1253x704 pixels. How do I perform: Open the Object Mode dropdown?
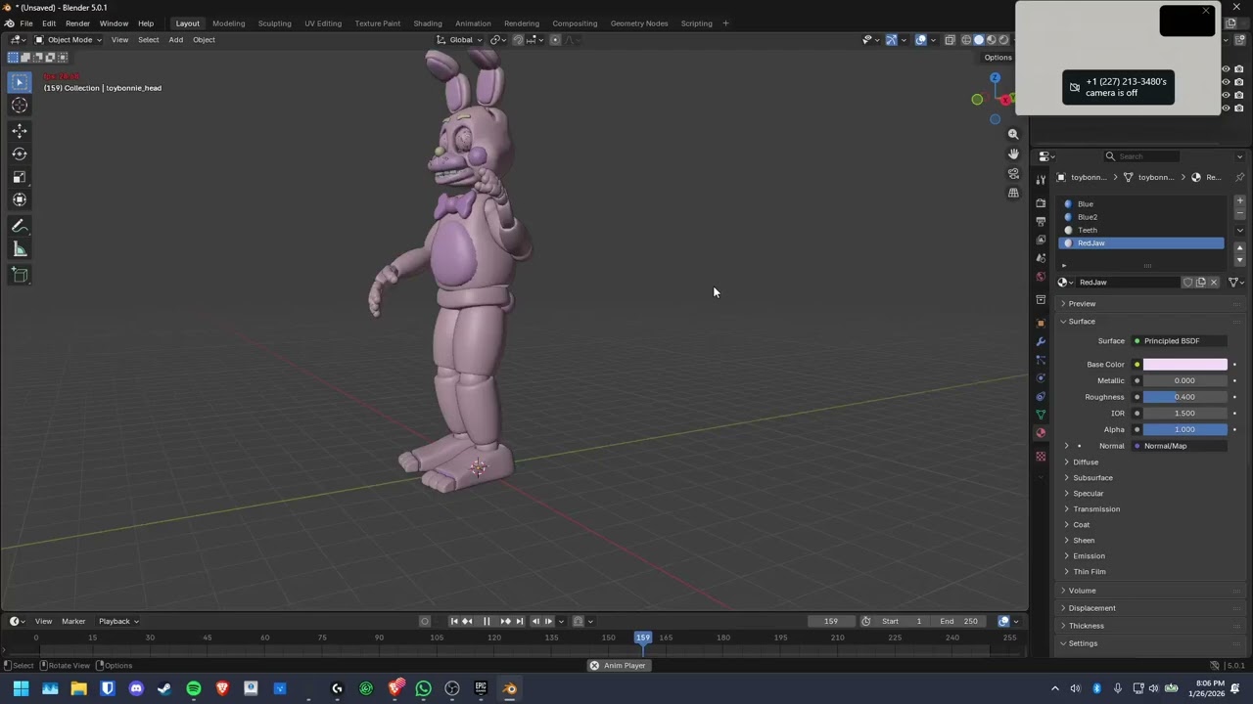[x=69, y=40]
